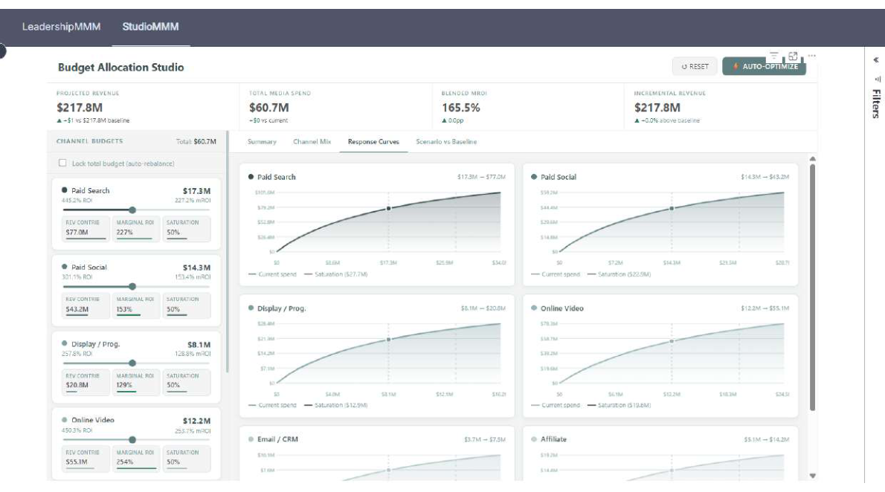
Task: Click Paid Social current spend chart marker
Action: 672,209
